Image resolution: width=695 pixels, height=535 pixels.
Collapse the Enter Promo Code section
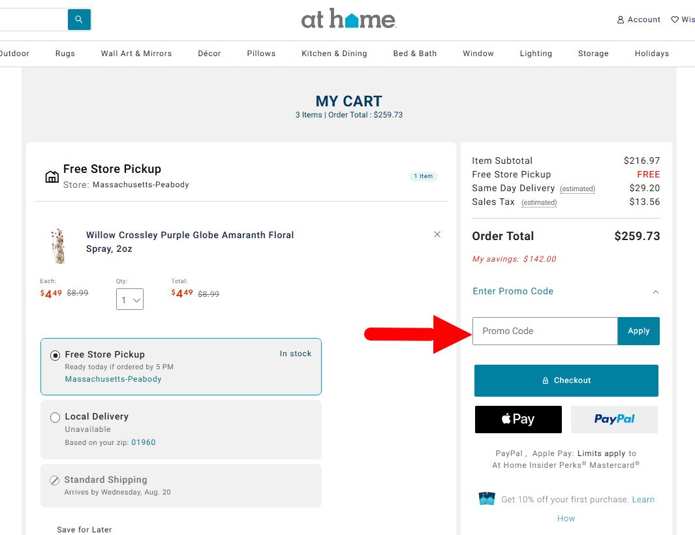[x=656, y=292]
